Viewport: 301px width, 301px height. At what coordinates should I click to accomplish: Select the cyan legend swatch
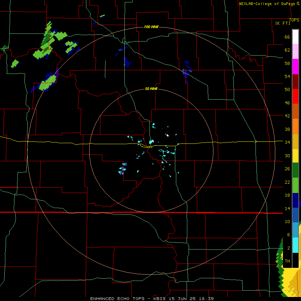(x=295, y=245)
